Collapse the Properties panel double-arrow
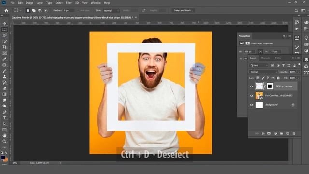Viewport: 309px width, 174px height. click(284, 36)
